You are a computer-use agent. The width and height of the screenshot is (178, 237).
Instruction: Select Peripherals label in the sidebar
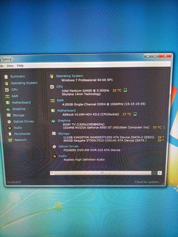click(x=22, y=134)
